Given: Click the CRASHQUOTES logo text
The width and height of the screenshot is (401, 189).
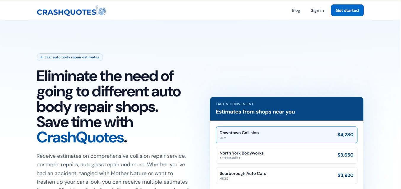Looking at the screenshot, I should (x=66, y=12).
